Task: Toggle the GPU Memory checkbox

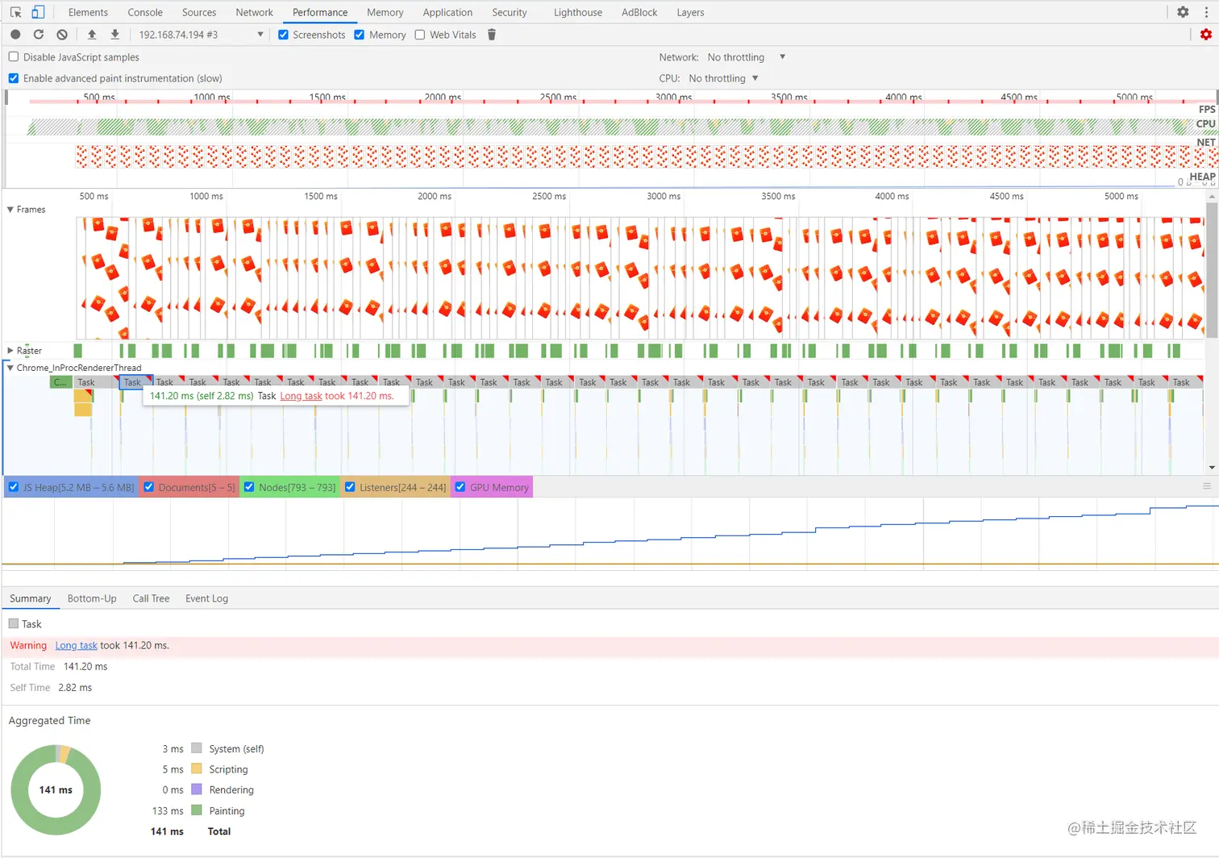Action: pyautogui.click(x=460, y=487)
